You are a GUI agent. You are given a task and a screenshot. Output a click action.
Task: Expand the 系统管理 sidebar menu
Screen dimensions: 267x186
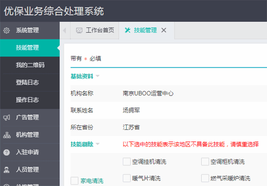27,30
